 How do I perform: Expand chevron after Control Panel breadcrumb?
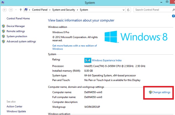pyautogui.click(x=50, y=10)
